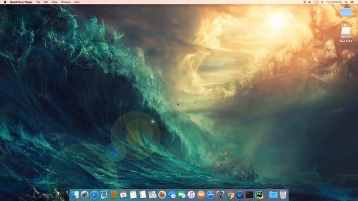Open iTunes music note icon in Dock

[191, 195]
